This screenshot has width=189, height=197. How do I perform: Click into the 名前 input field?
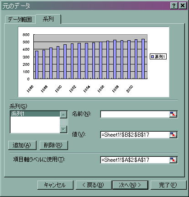point(135,114)
